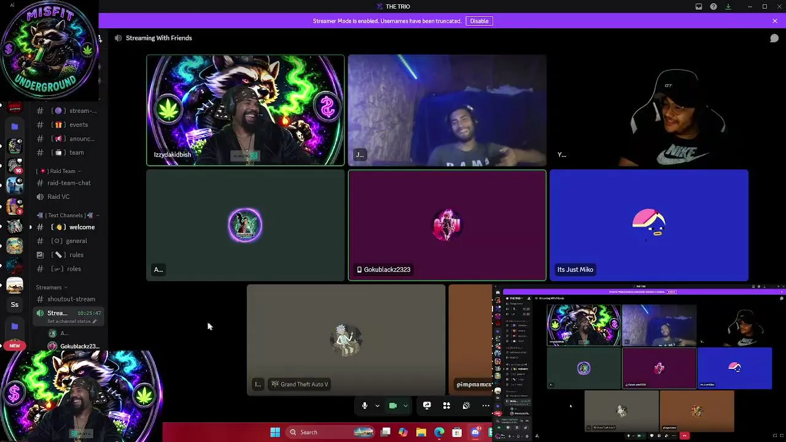
Task: Select Gokublackz23 in voice member list
Action: 74,346
